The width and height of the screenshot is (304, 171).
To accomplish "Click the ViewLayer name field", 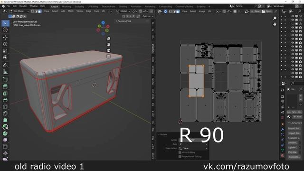I will (x=284, y=6).
